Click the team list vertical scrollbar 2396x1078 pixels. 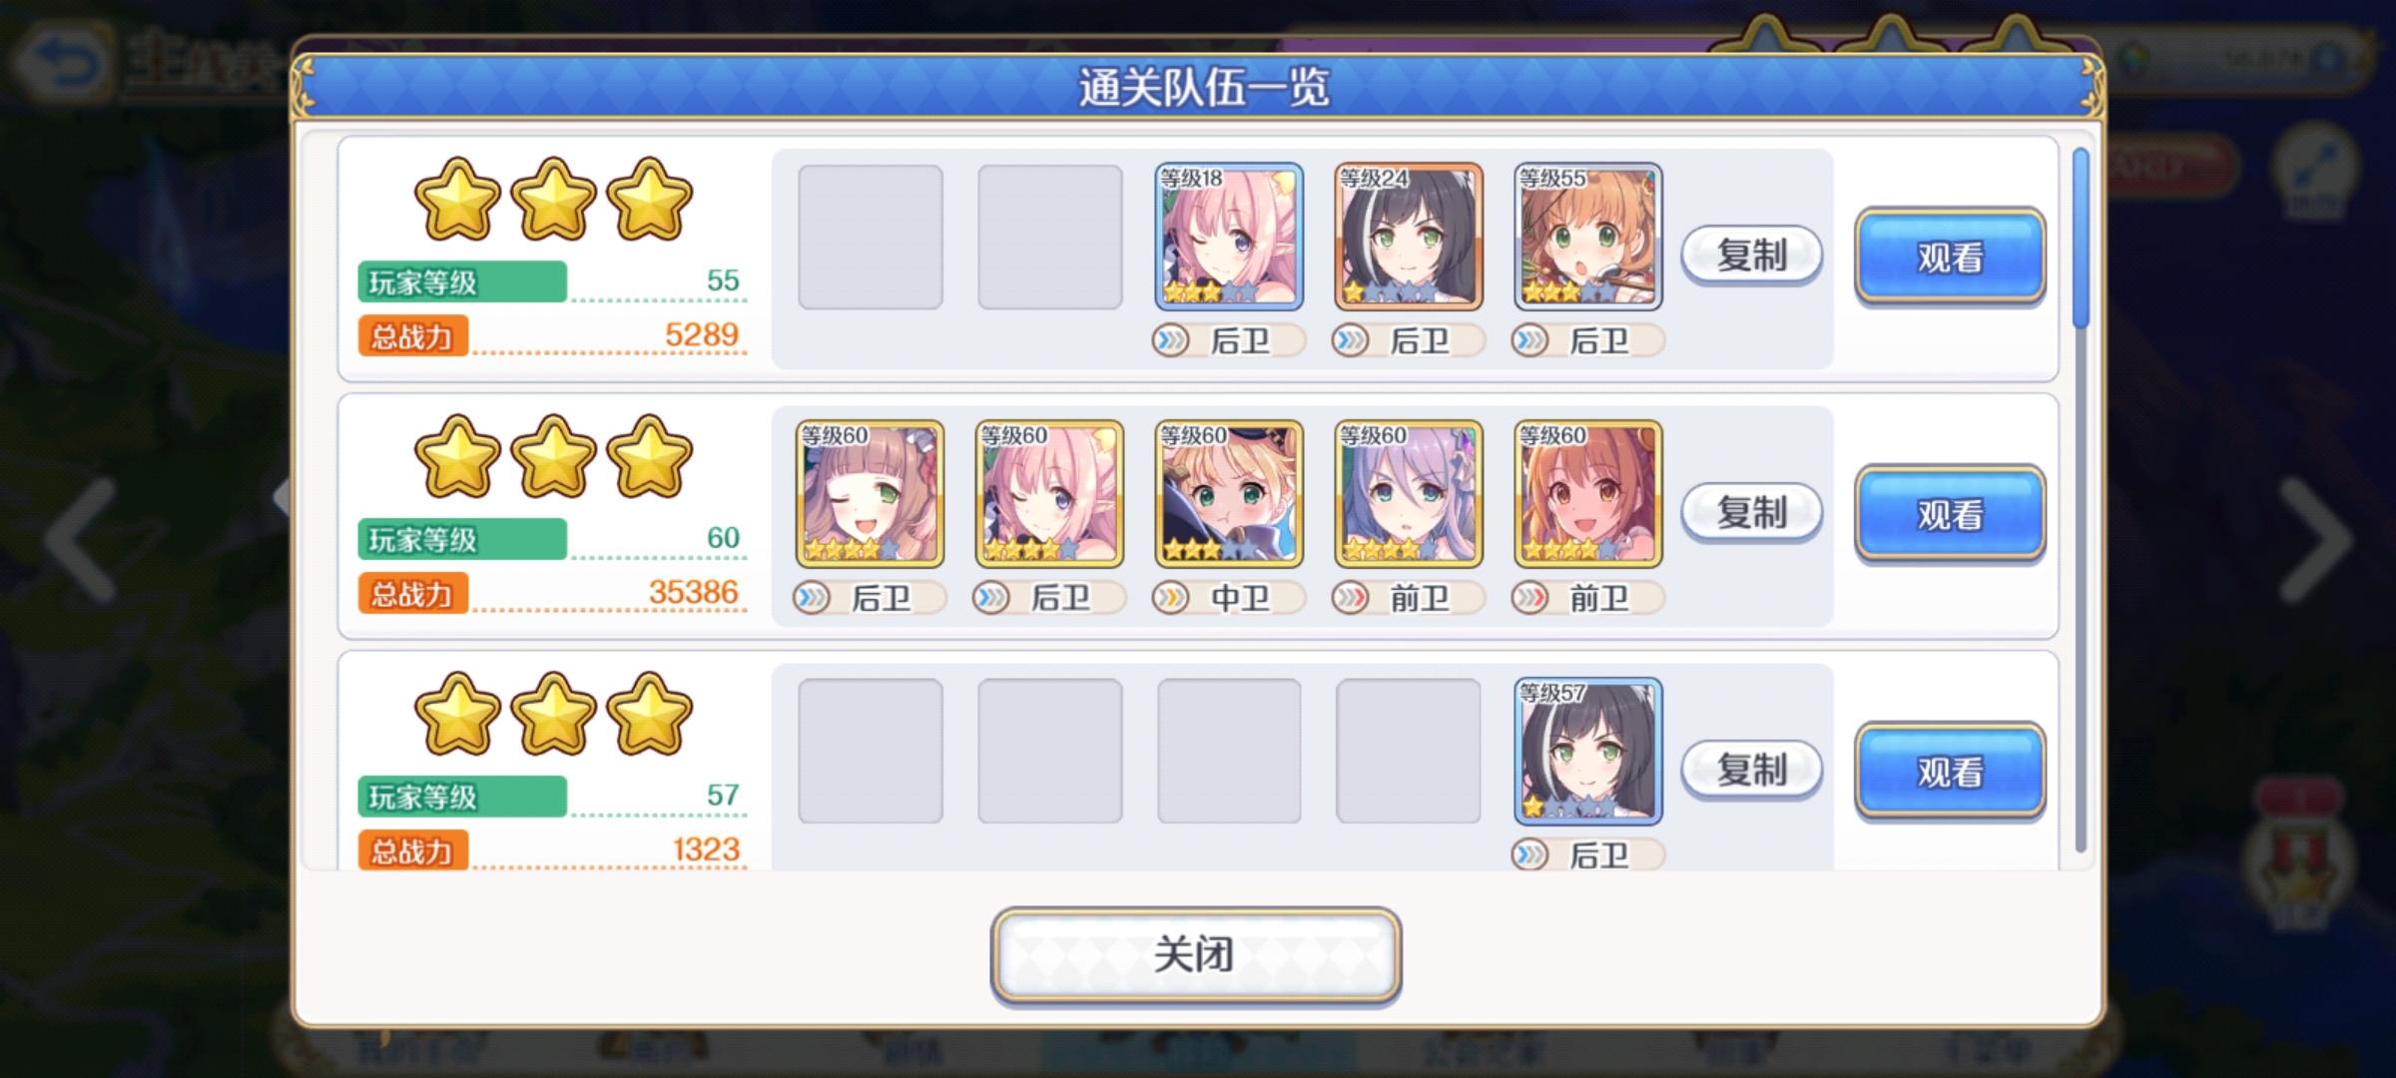tap(2081, 499)
